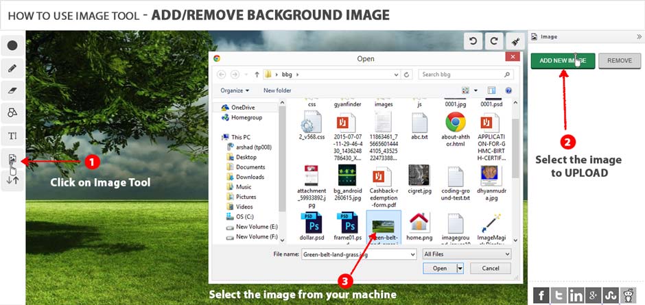Share on Facebook icon
The width and height of the screenshot is (645, 305).
pyautogui.click(x=541, y=295)
